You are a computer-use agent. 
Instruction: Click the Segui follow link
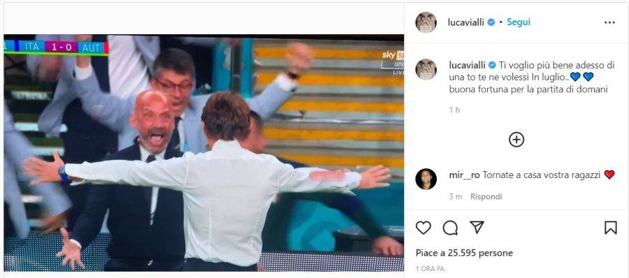coord(519,22)
